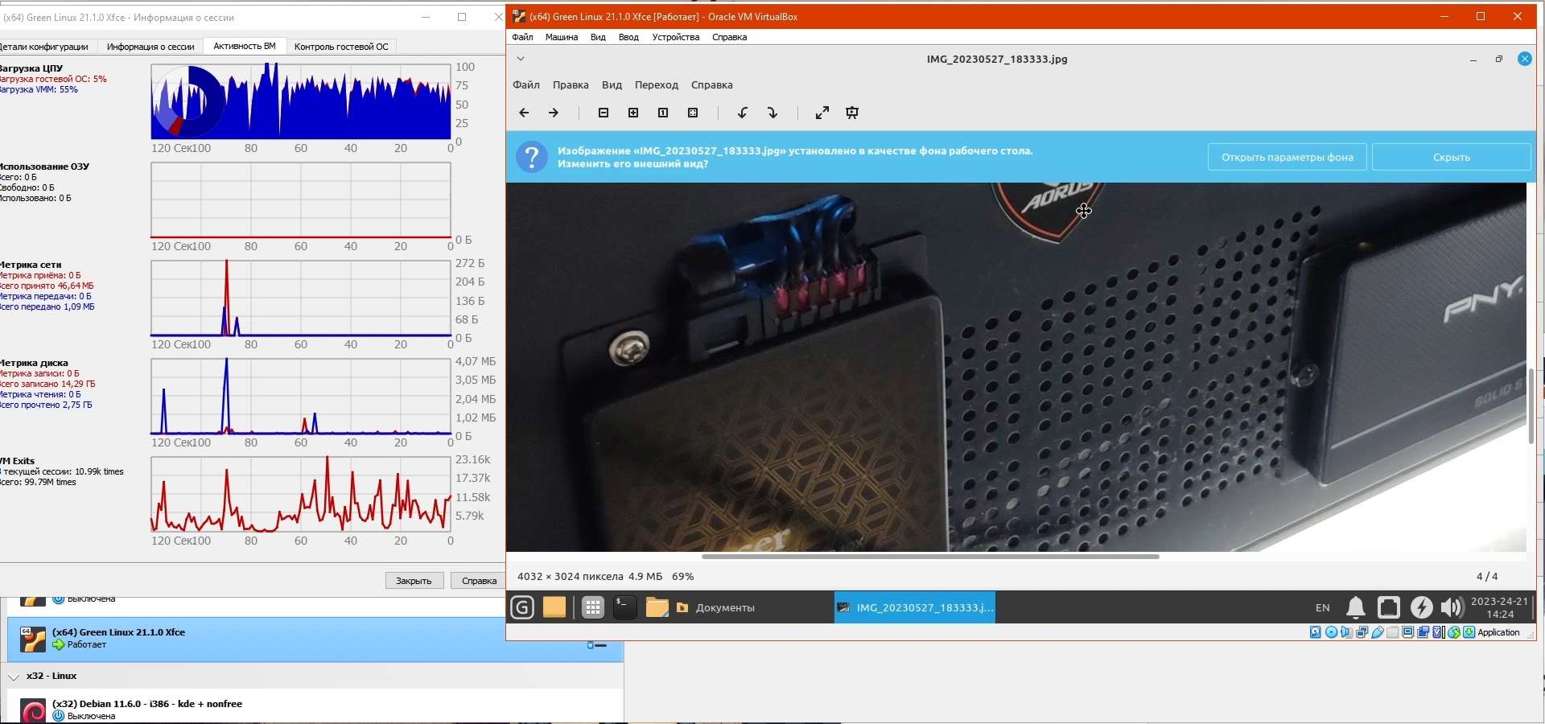Open VirtualBox Устройства menu
This screenshot has height=724, width=1545.
676,37
